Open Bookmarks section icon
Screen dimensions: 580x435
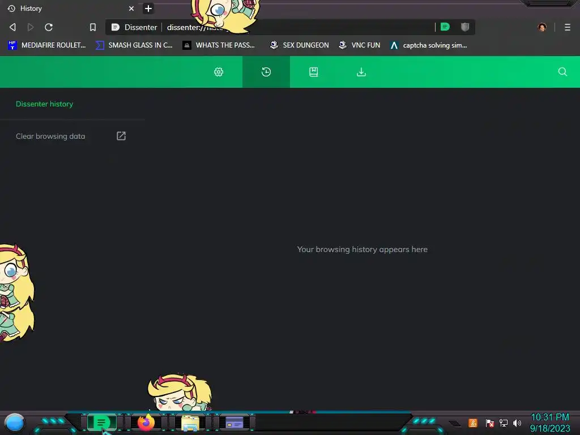click(x=313, y=72)
